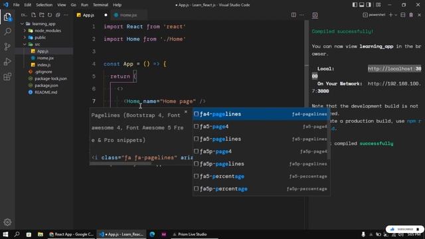Open the Help menu
This screenshot has width=425, height=239.
[x=117, y=5]
